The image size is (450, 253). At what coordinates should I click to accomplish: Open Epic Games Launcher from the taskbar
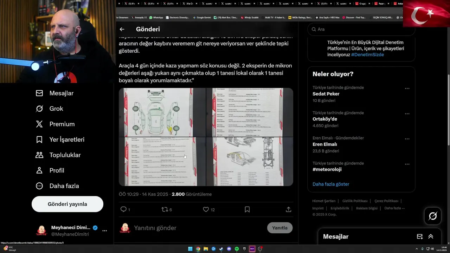[244, 249]
